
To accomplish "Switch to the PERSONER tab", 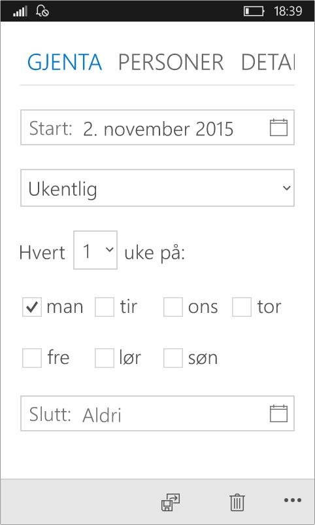I will pyautogui.click(x=171, y=62).
